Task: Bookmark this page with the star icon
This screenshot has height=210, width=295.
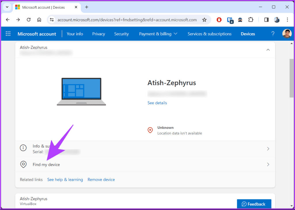Action: [204, 20]
